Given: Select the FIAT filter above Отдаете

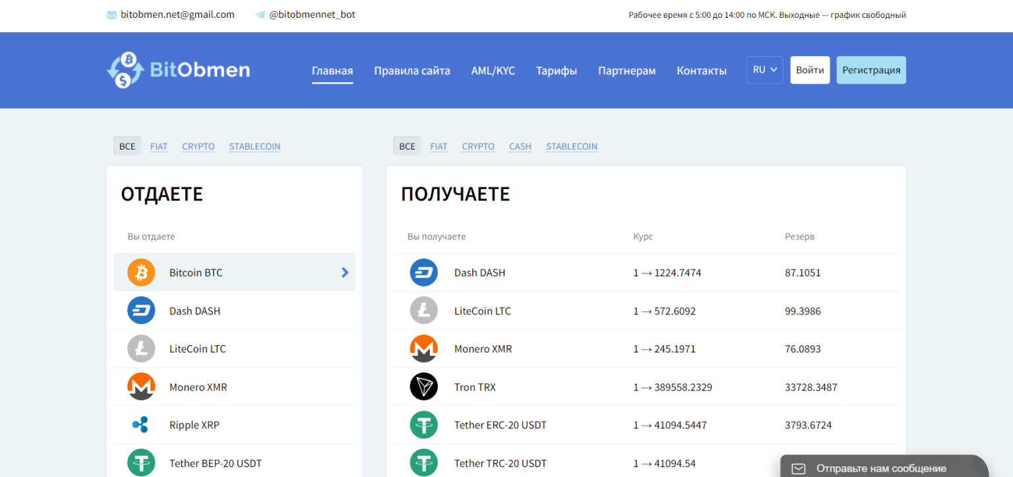Looking at the screenshot, I should (x=159, y=146).
